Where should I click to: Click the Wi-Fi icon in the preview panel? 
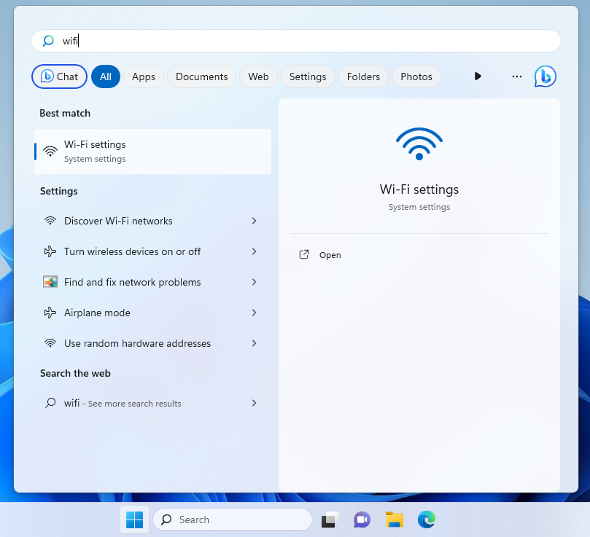(x=419, y=144)
